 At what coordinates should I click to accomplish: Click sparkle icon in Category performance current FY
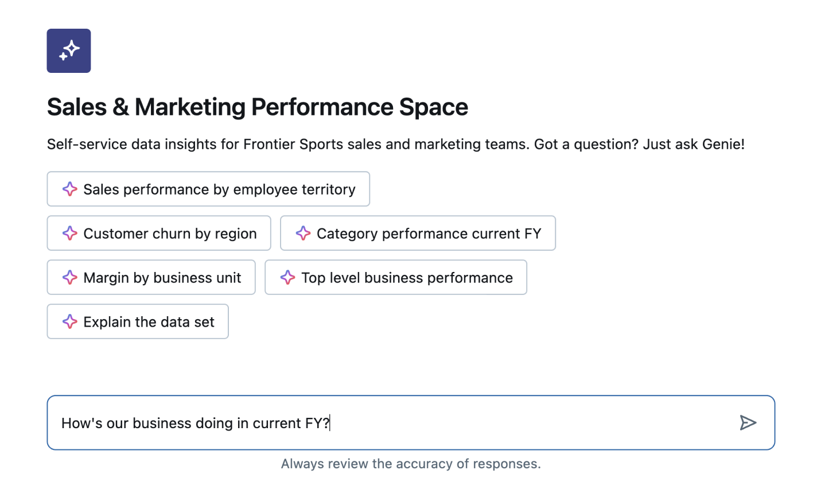pos(303,234)
